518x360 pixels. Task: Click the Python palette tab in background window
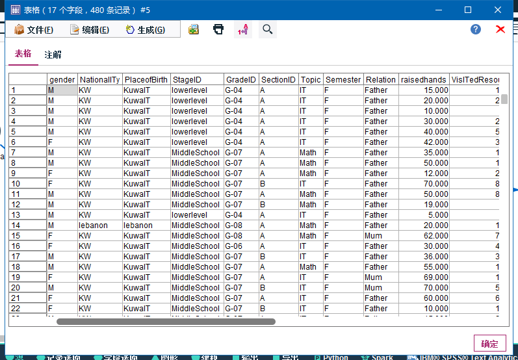(331, 357)
